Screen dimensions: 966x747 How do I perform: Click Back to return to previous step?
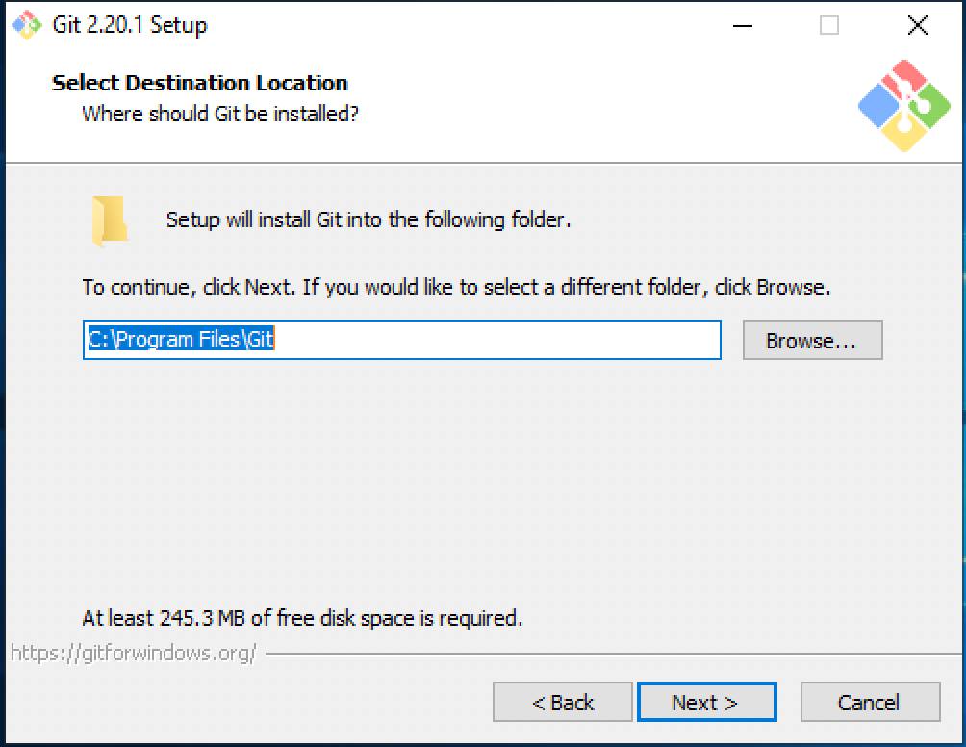click(x=562, y=702)
